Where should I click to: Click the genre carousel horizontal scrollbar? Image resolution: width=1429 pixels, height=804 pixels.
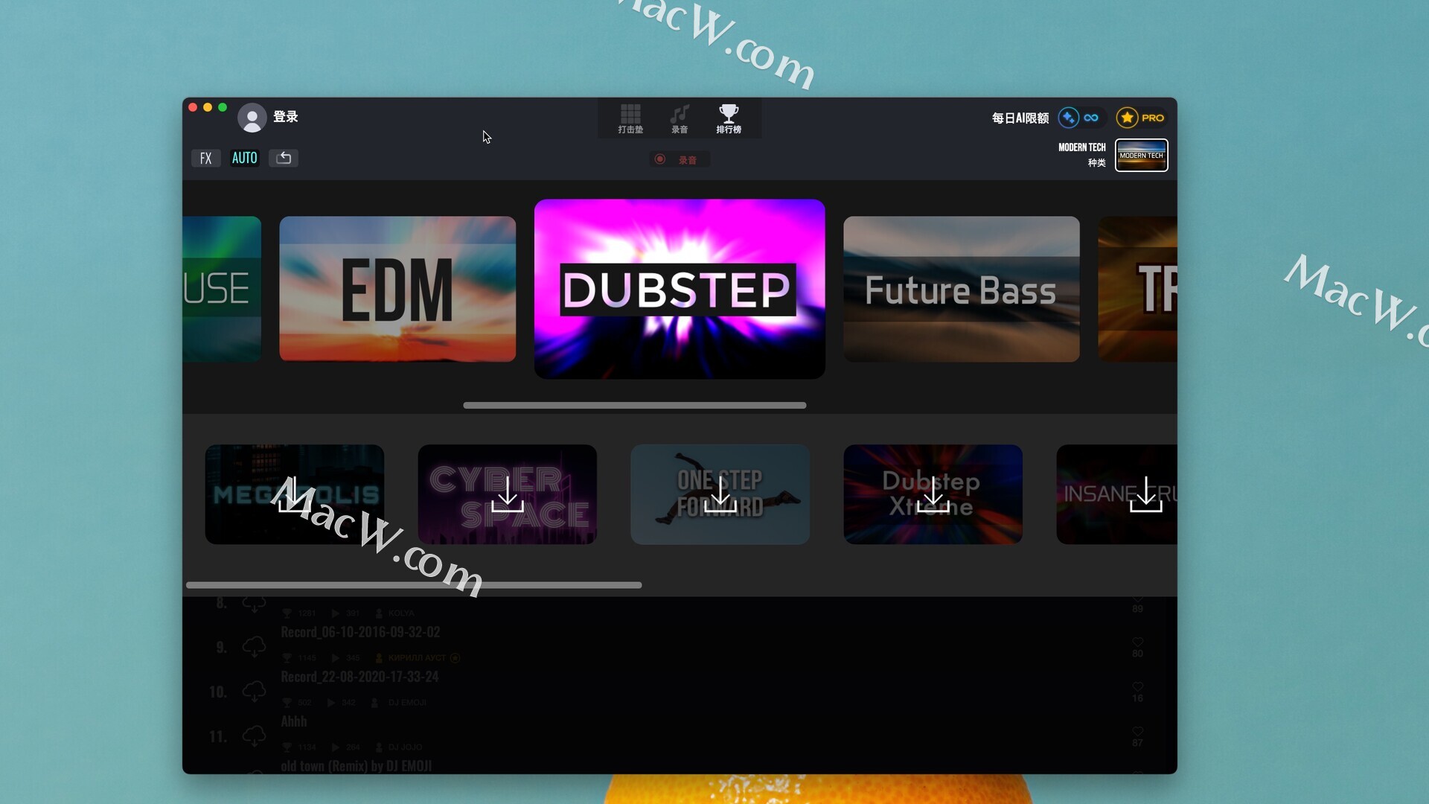634,405
